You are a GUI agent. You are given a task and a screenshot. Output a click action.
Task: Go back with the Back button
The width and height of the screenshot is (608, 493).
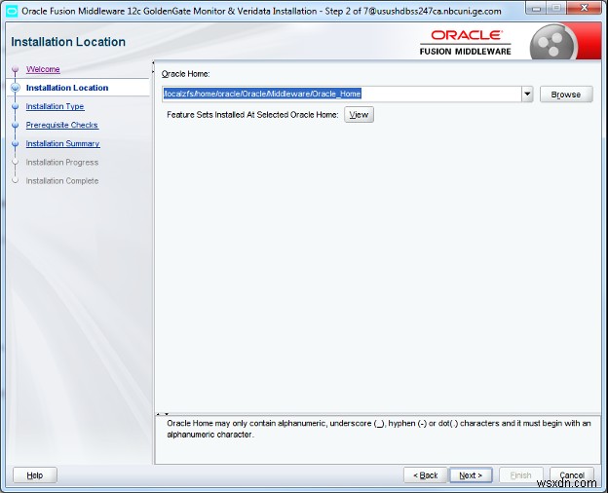point(426,475)
